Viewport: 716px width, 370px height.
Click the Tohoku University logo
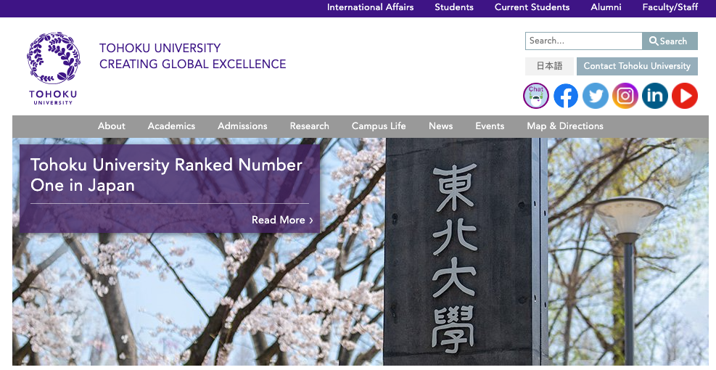click(53, 68)
